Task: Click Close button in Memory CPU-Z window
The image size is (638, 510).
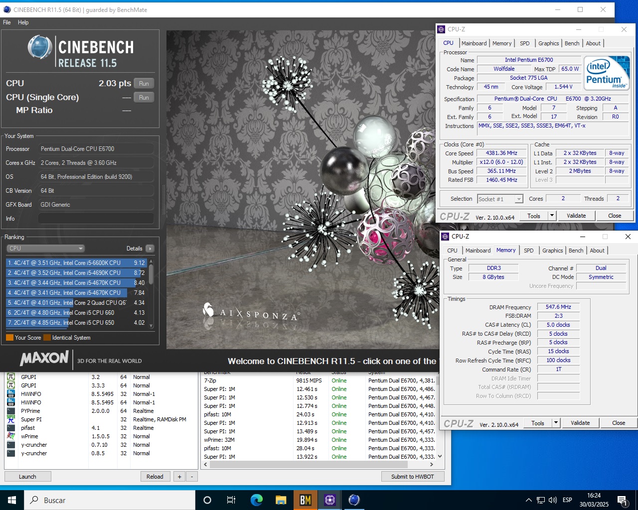Action: 619,423
